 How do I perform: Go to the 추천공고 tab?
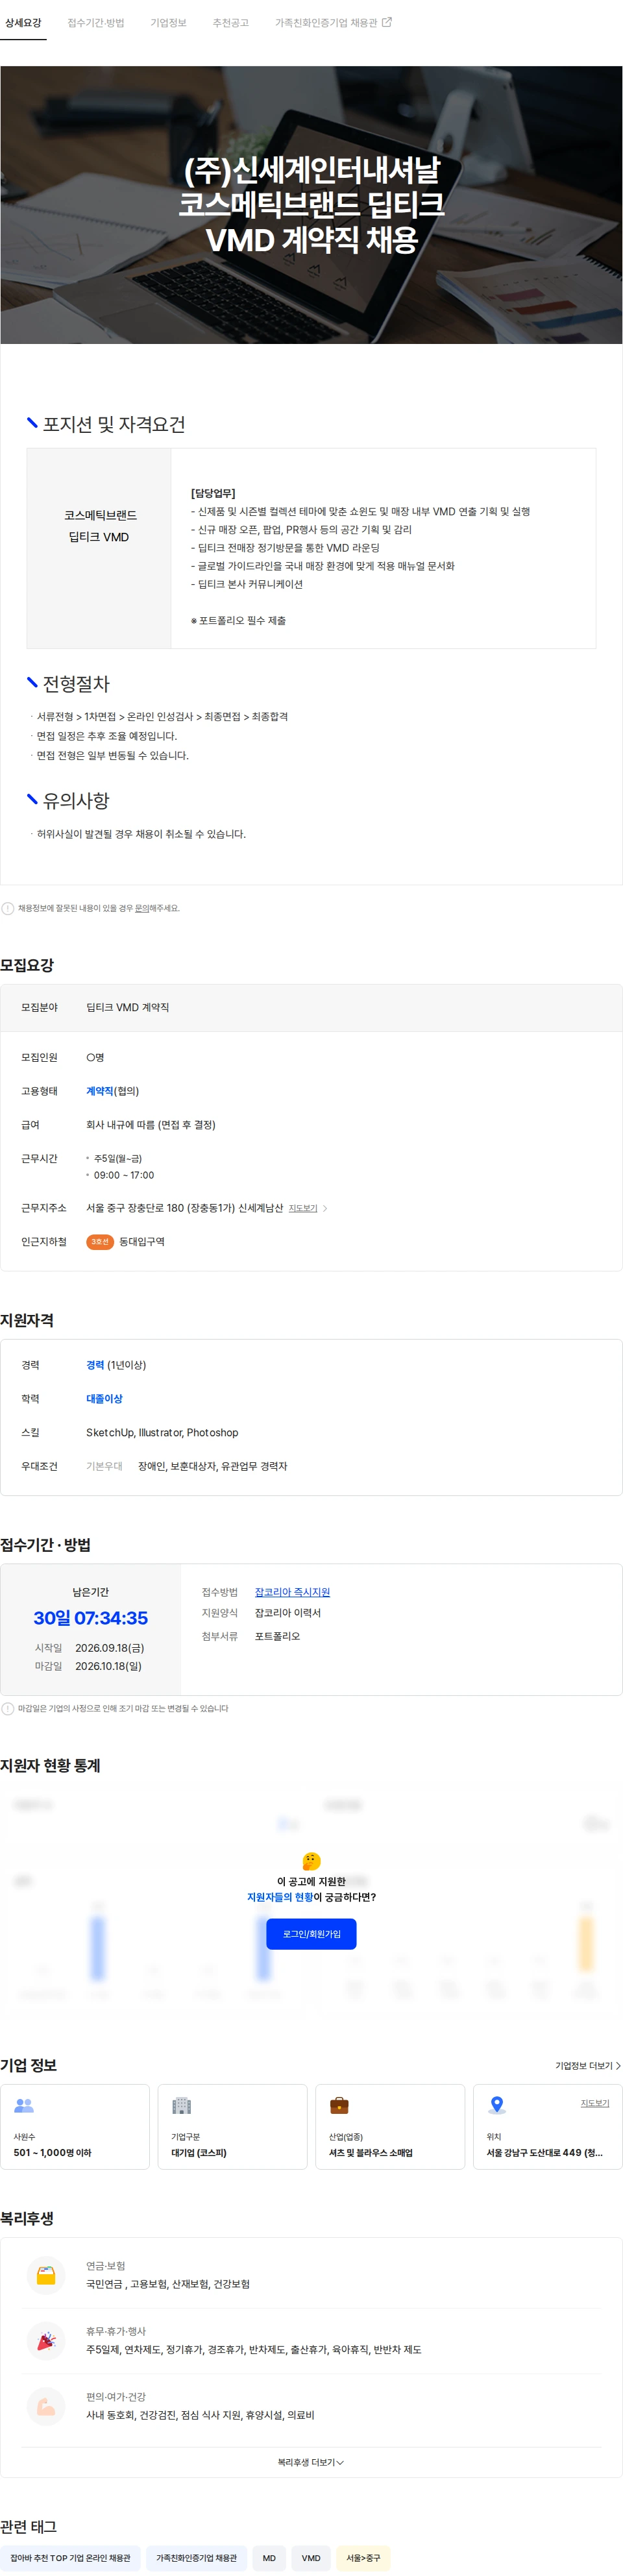pyautogui.click(x=230, y=22)
